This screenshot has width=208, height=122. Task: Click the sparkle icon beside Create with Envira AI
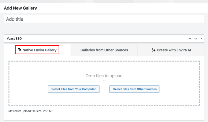154,50
